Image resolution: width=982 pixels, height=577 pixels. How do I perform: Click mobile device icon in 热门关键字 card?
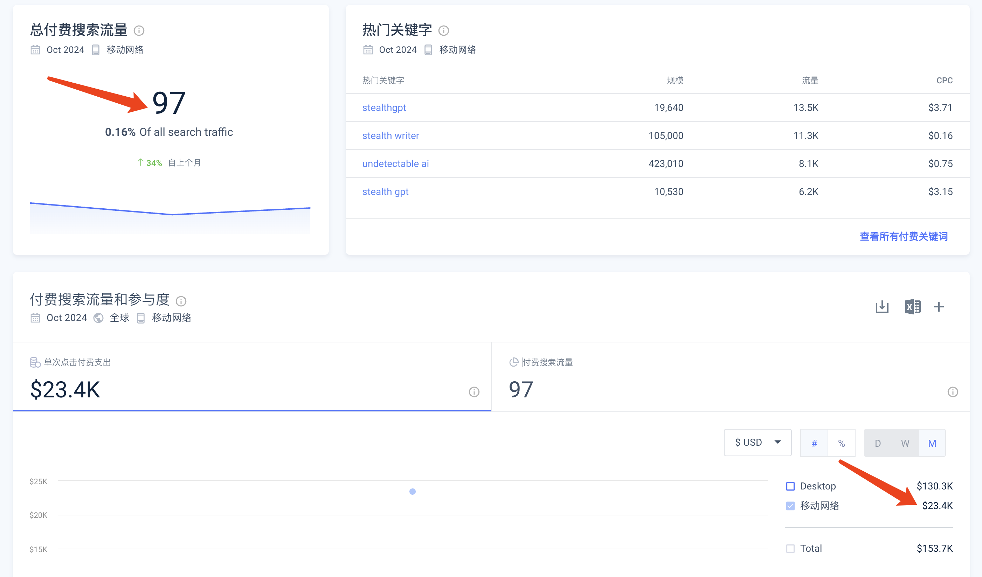428,50
